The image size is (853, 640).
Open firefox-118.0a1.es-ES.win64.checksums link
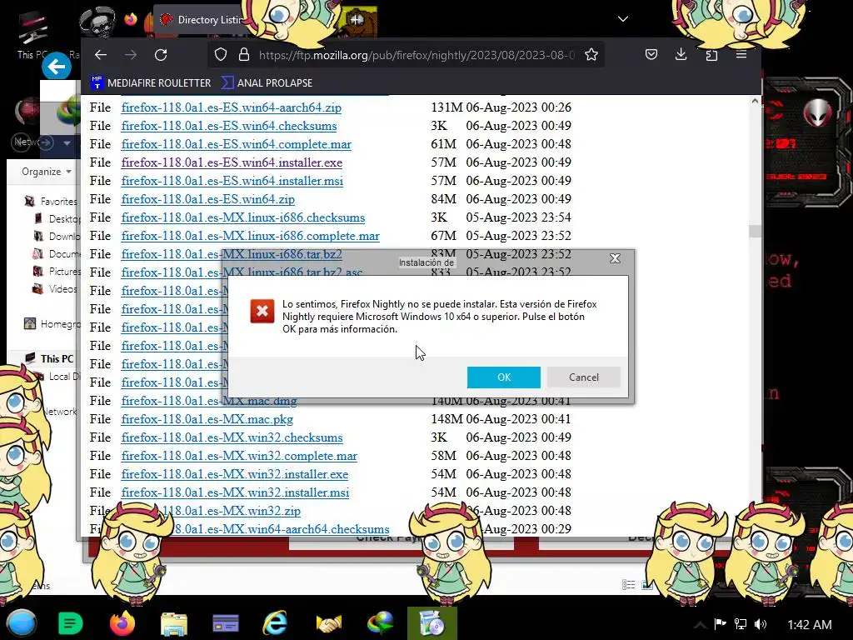tap(229, 126)
